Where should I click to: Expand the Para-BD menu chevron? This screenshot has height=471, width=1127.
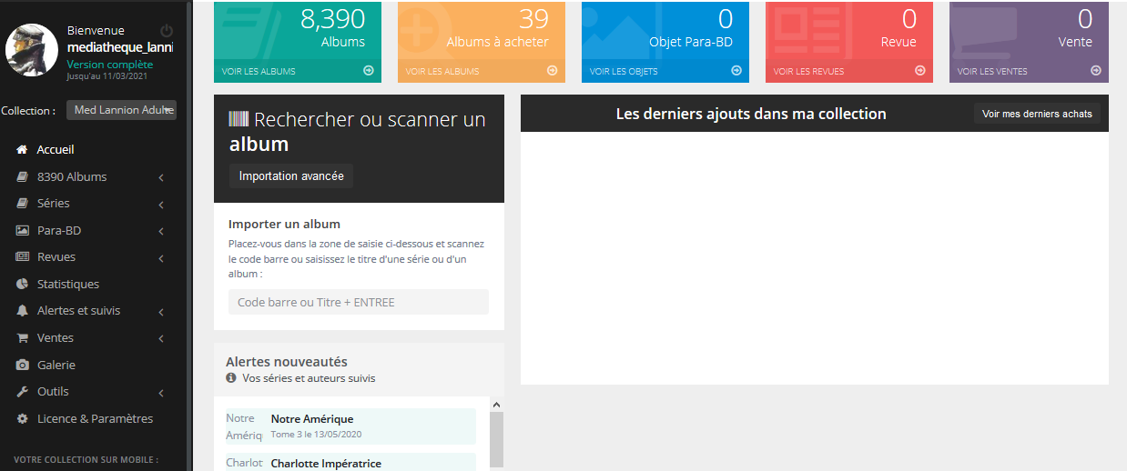coord(161,231)
